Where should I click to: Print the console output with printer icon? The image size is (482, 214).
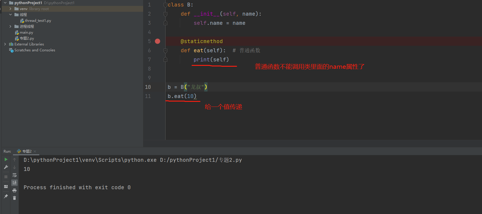[14, 190]
